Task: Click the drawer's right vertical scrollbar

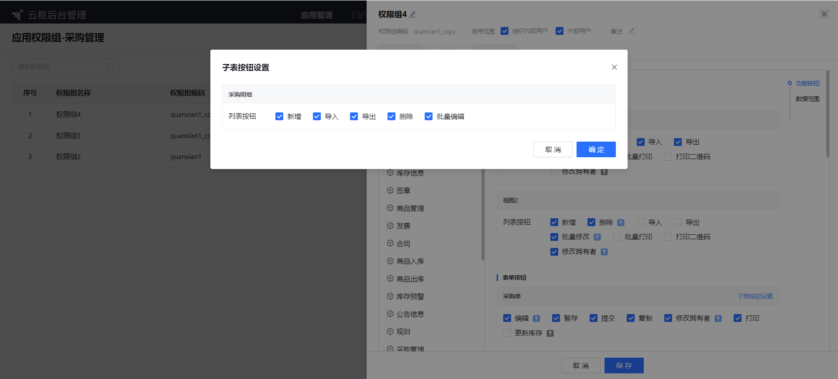Action: click(828, 113)
